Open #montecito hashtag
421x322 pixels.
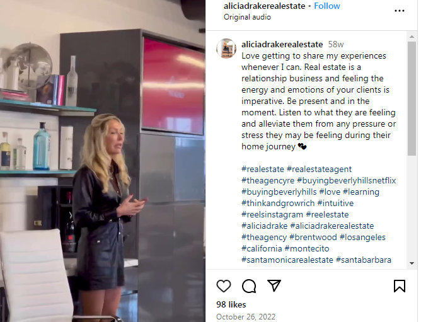[x=307, y=248]
